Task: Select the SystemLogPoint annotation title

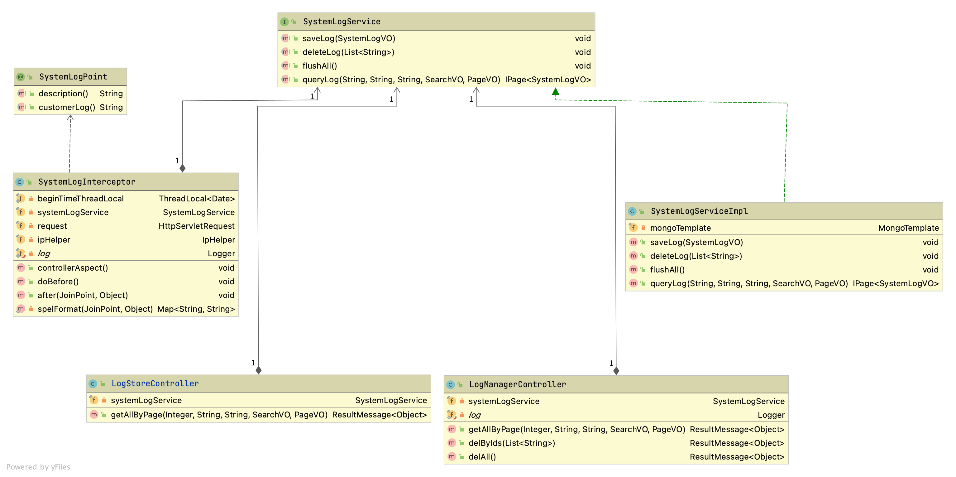Action: point(73,77)
